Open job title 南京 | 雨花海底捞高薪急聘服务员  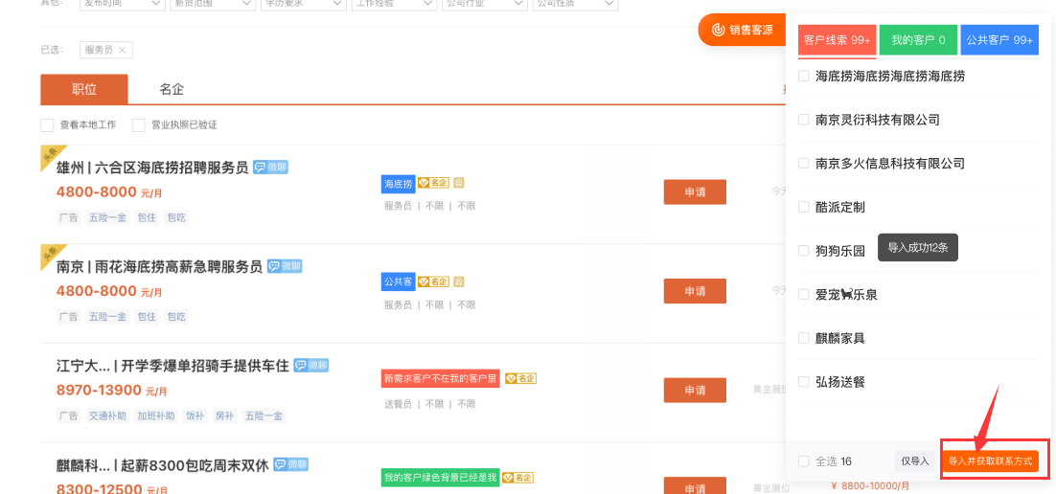pyautogui.click(x=159, y=267)
